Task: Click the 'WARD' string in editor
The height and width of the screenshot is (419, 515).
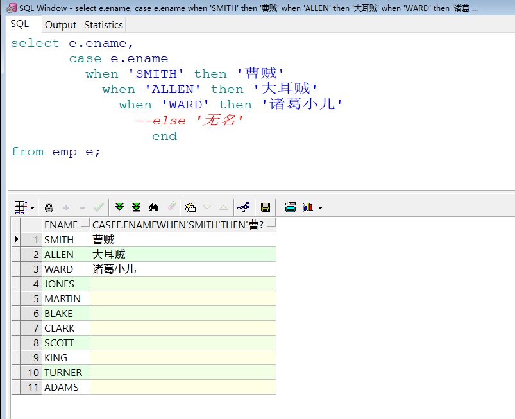Action: (185, 105)
